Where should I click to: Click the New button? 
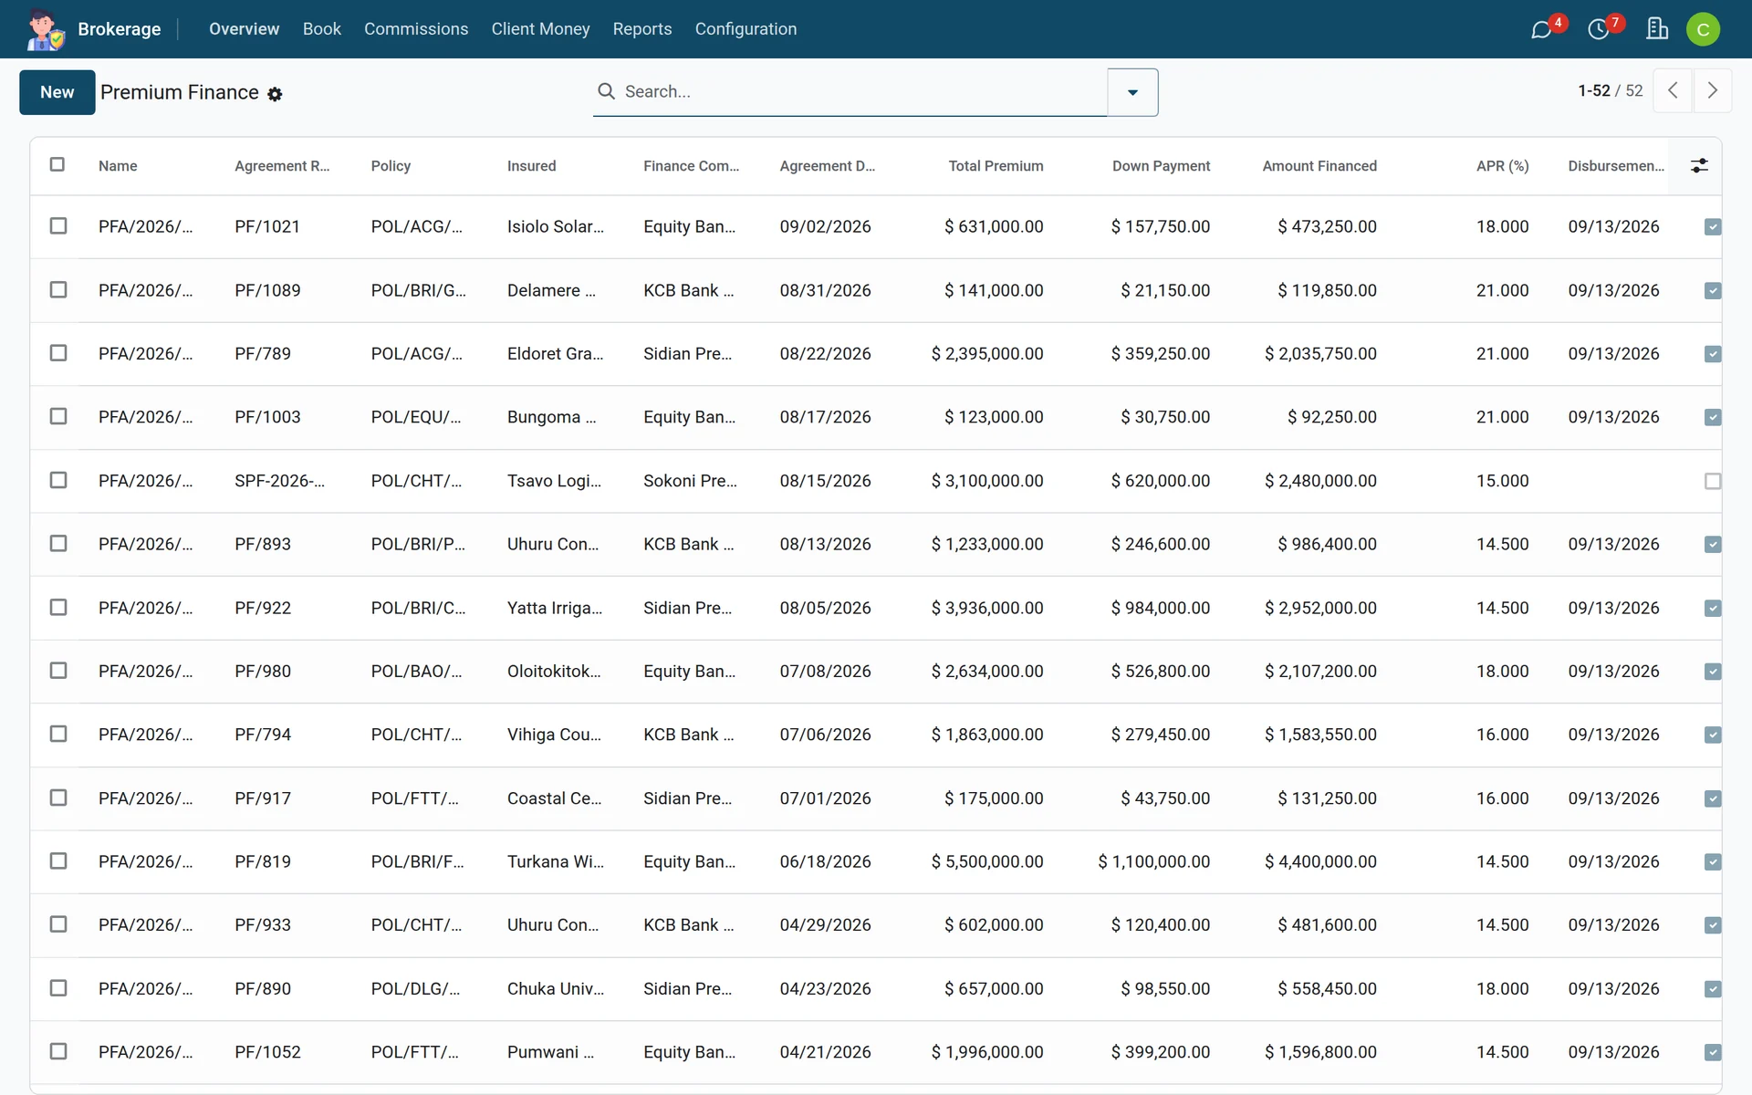click(57, 92)
